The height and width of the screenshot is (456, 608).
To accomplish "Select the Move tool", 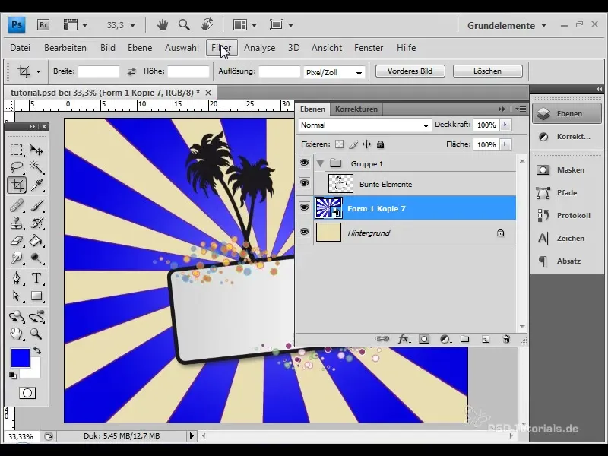I will (x=36, y=150).
